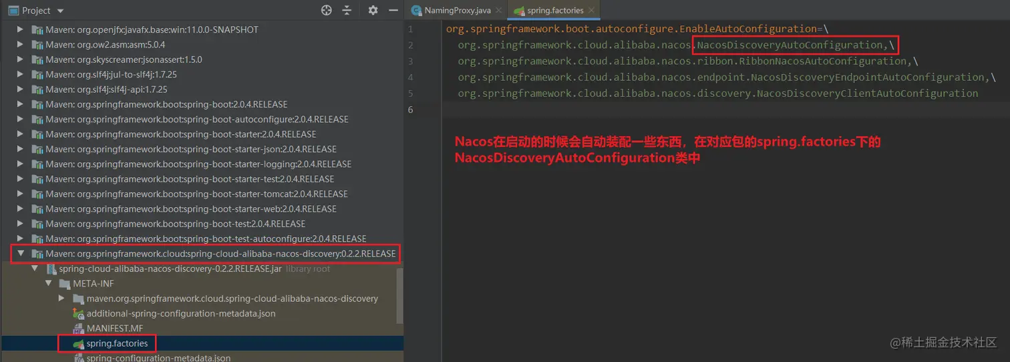Select additional-spring-configuration-metadata.json file
1010x362 pixels.
(x=181, y=313)
